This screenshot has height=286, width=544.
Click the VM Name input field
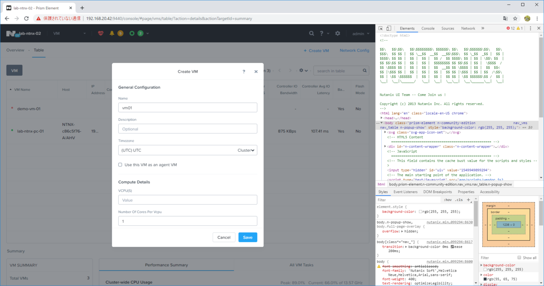pyautogui.click(x=188, y=107)
